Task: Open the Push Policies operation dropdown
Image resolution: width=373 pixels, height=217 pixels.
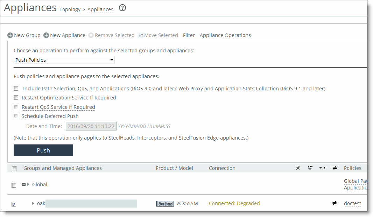Action: pyautogui.click(x=64, y=60)
